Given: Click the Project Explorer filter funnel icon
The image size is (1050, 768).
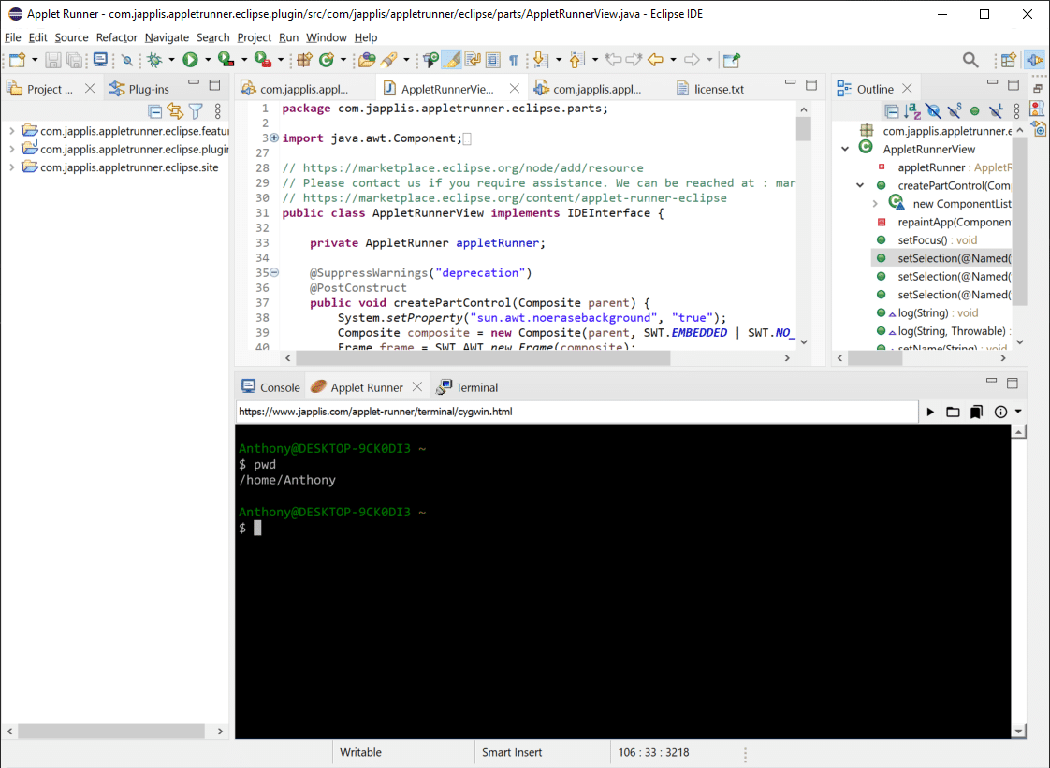Looking at the screenshot, I should [196, 111].
